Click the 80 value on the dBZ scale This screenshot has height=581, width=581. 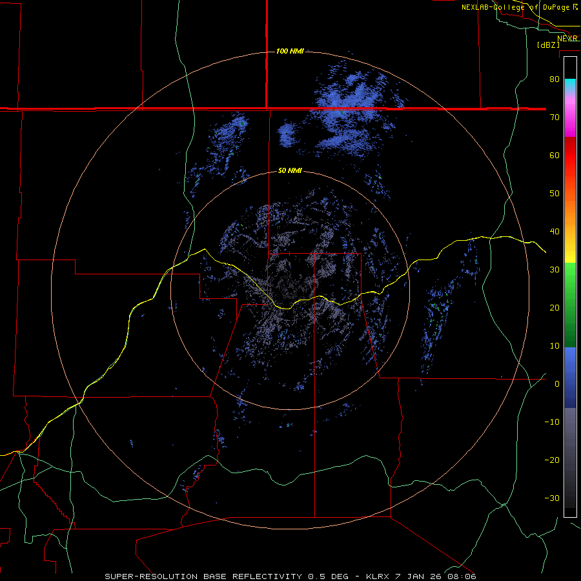pyautogui.click(x=555, y=79)
